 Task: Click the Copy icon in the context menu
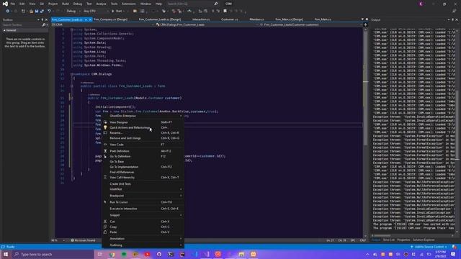point(105,227)
